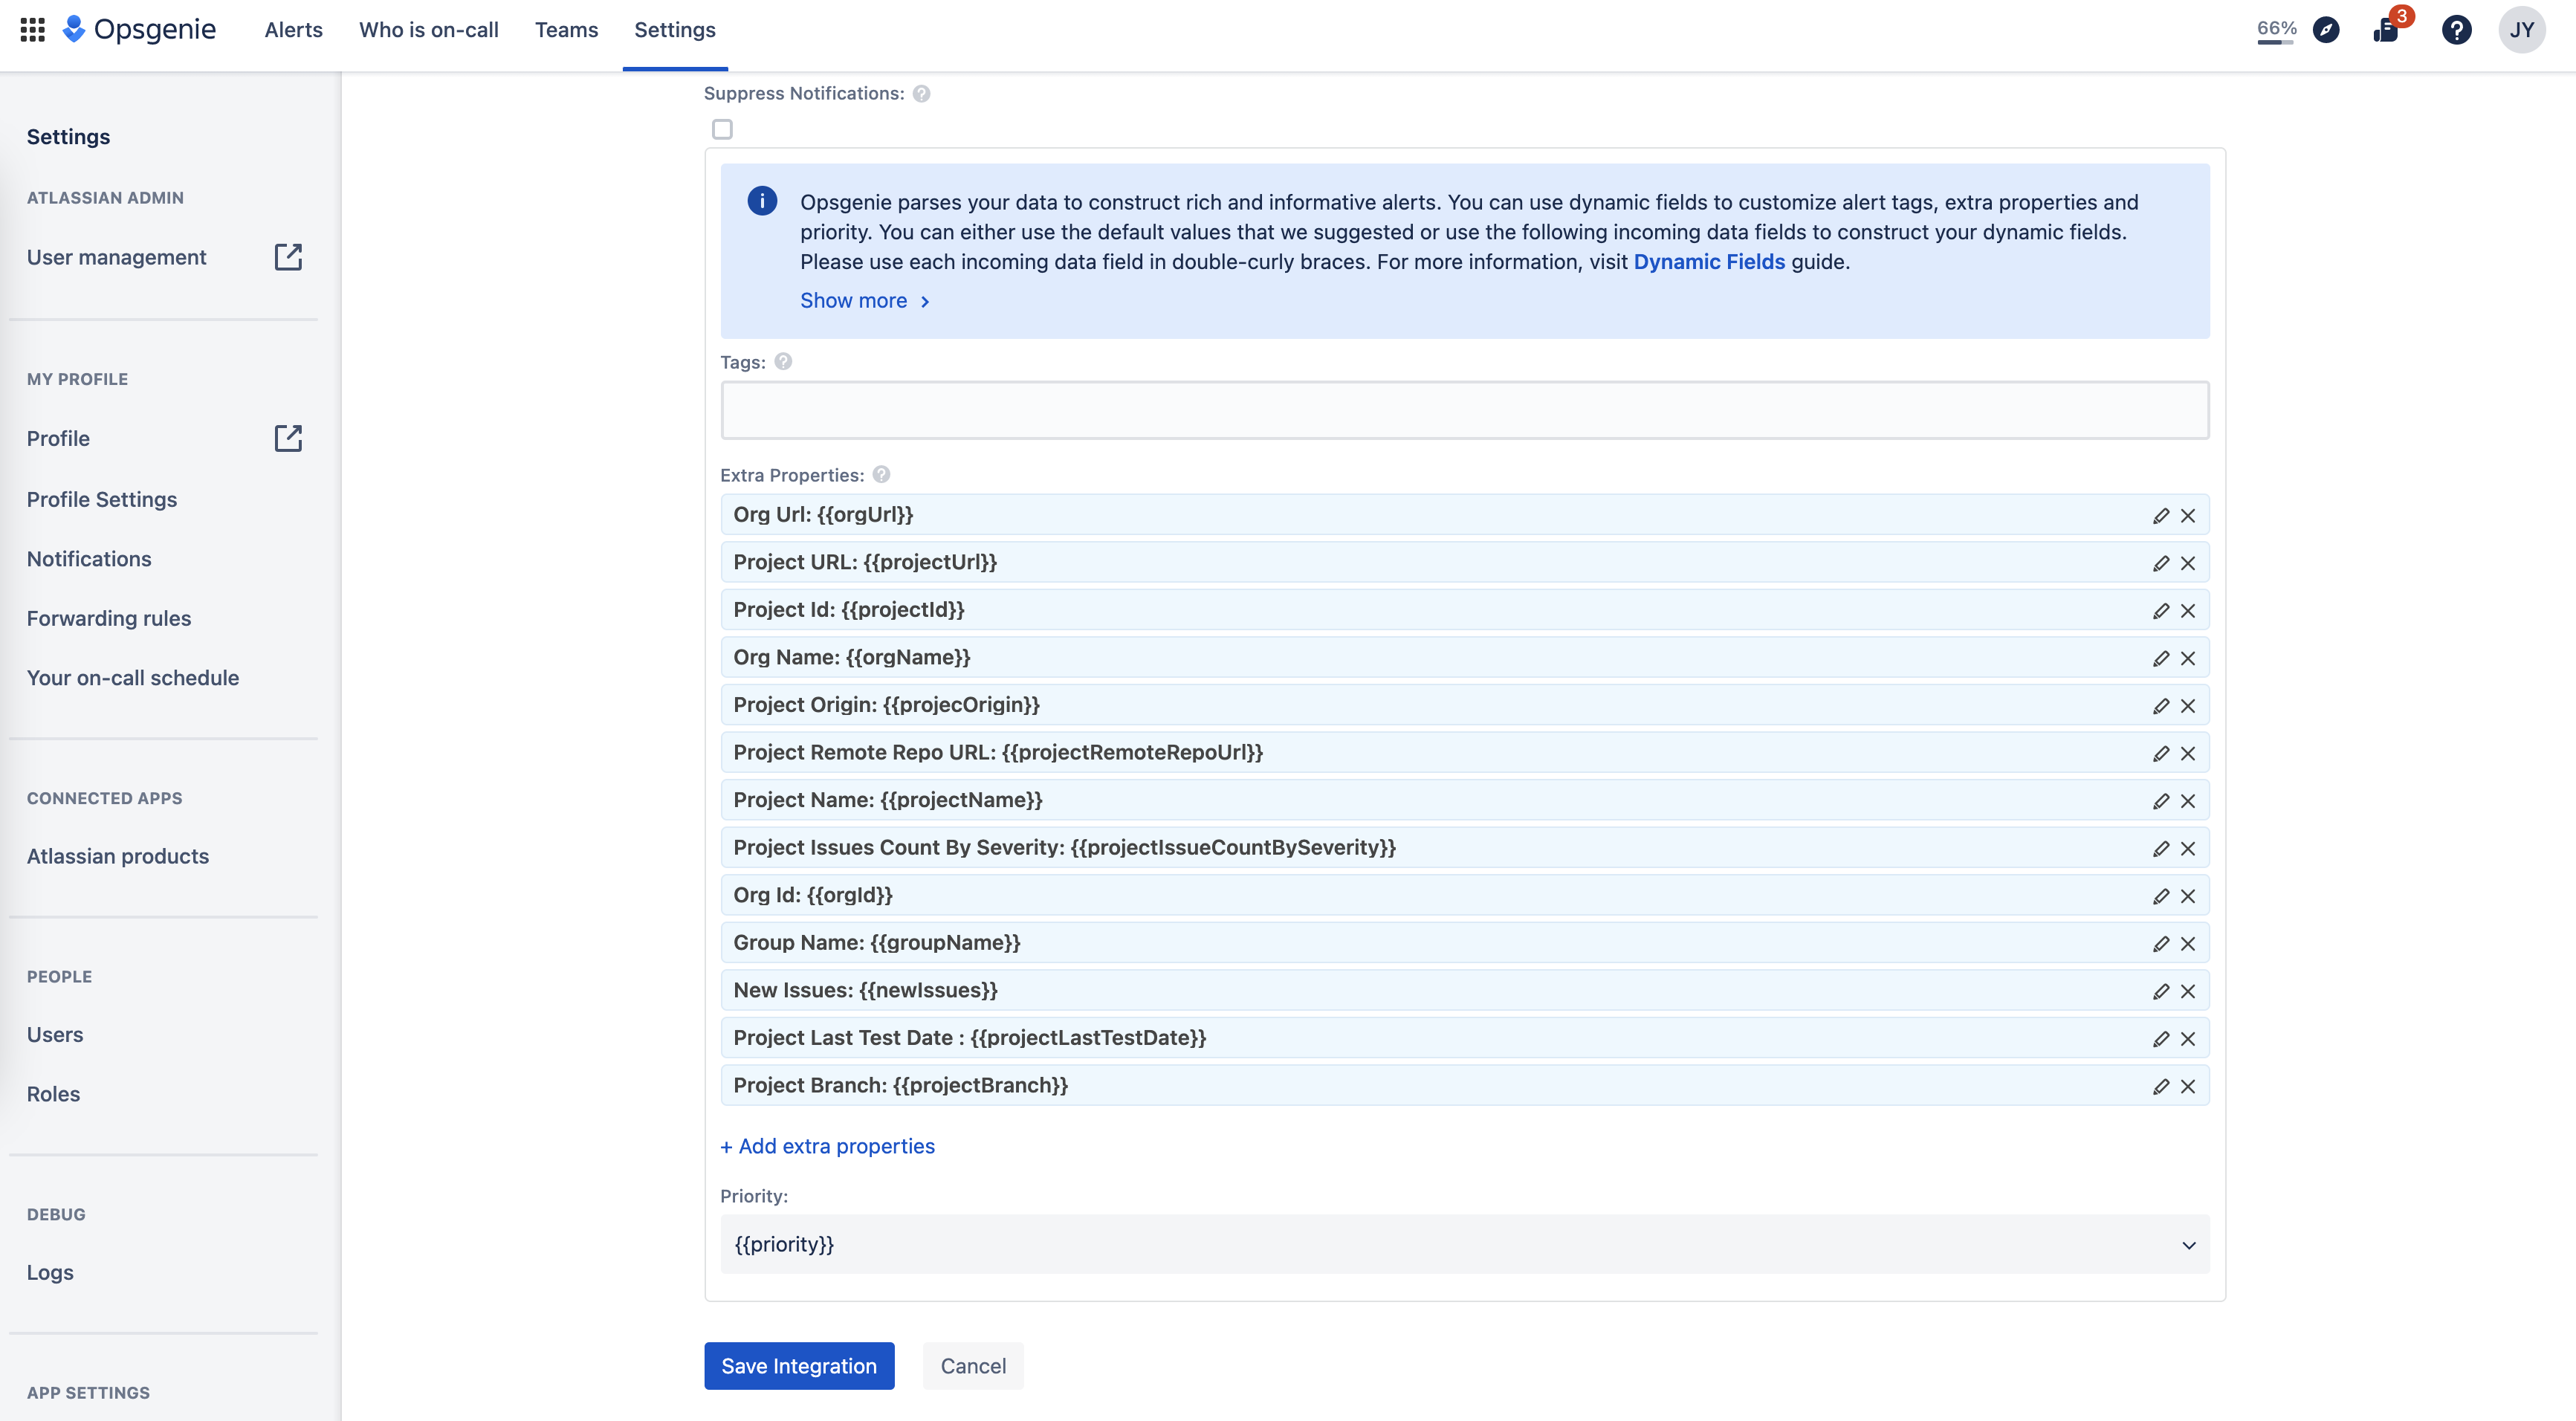This screenshot has height=1421, width=2576.
Task: Edit Project Issues Count By Severity property
Action: (2161, 849)
